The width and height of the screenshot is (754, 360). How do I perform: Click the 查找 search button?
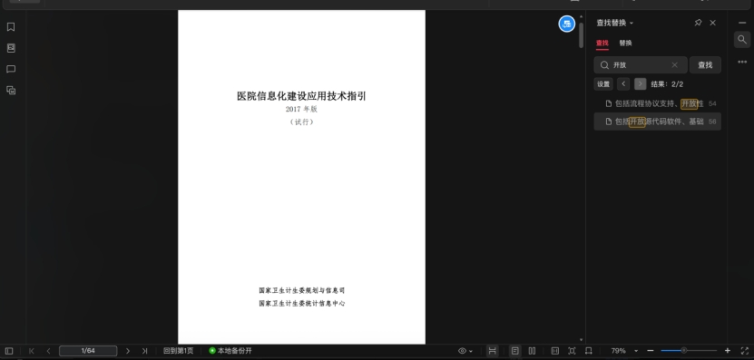[x=705, y=65]
